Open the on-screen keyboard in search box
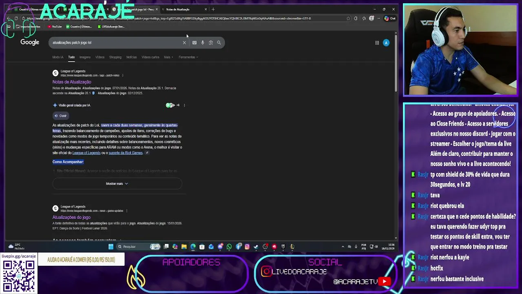Image resolution: width=522 pixels, height=294 pixels. pos(195,42)
